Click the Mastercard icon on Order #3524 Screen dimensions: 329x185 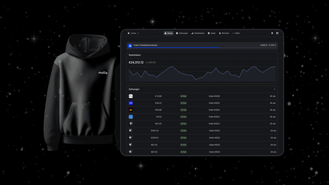pyautogui.click(x=131, y=110)
